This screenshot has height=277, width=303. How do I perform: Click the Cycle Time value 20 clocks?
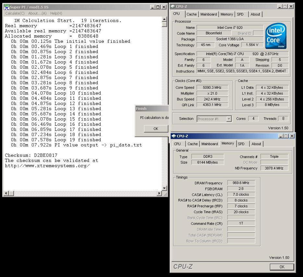[241, 212]
